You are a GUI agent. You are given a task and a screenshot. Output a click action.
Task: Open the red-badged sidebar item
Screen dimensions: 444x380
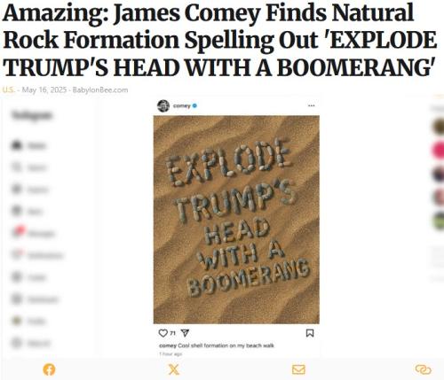33,233
